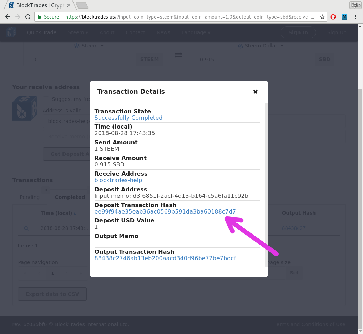Expand the Steem navbar dropdown
Viewport: 363px width, 334px height.
[78, 32]
